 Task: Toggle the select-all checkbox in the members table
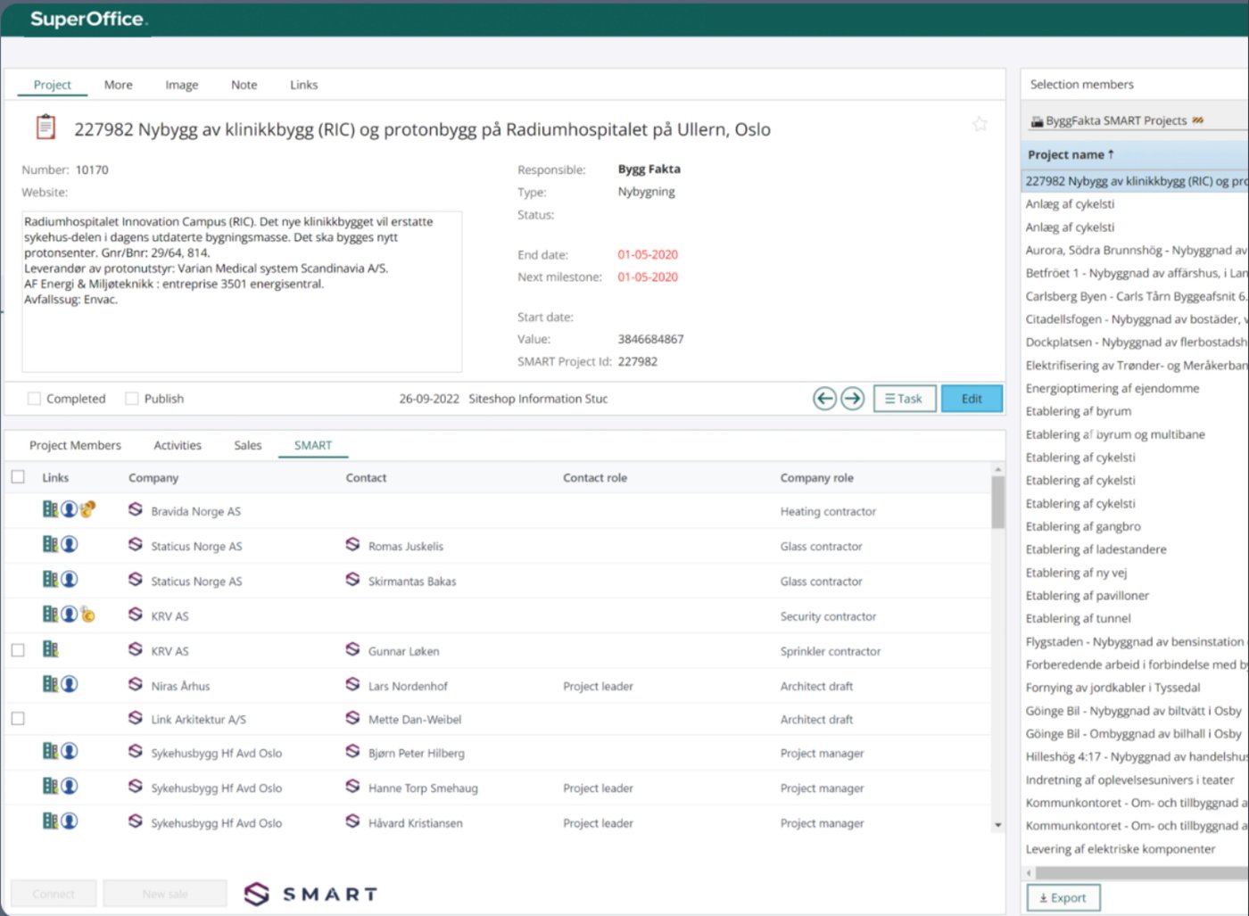18,477
